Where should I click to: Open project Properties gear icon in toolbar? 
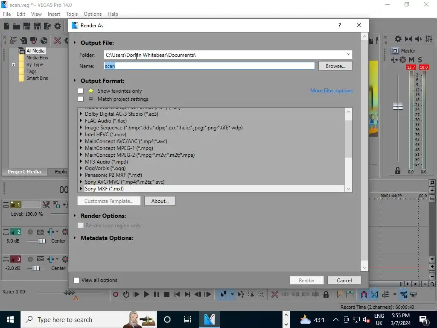point(58,26)
